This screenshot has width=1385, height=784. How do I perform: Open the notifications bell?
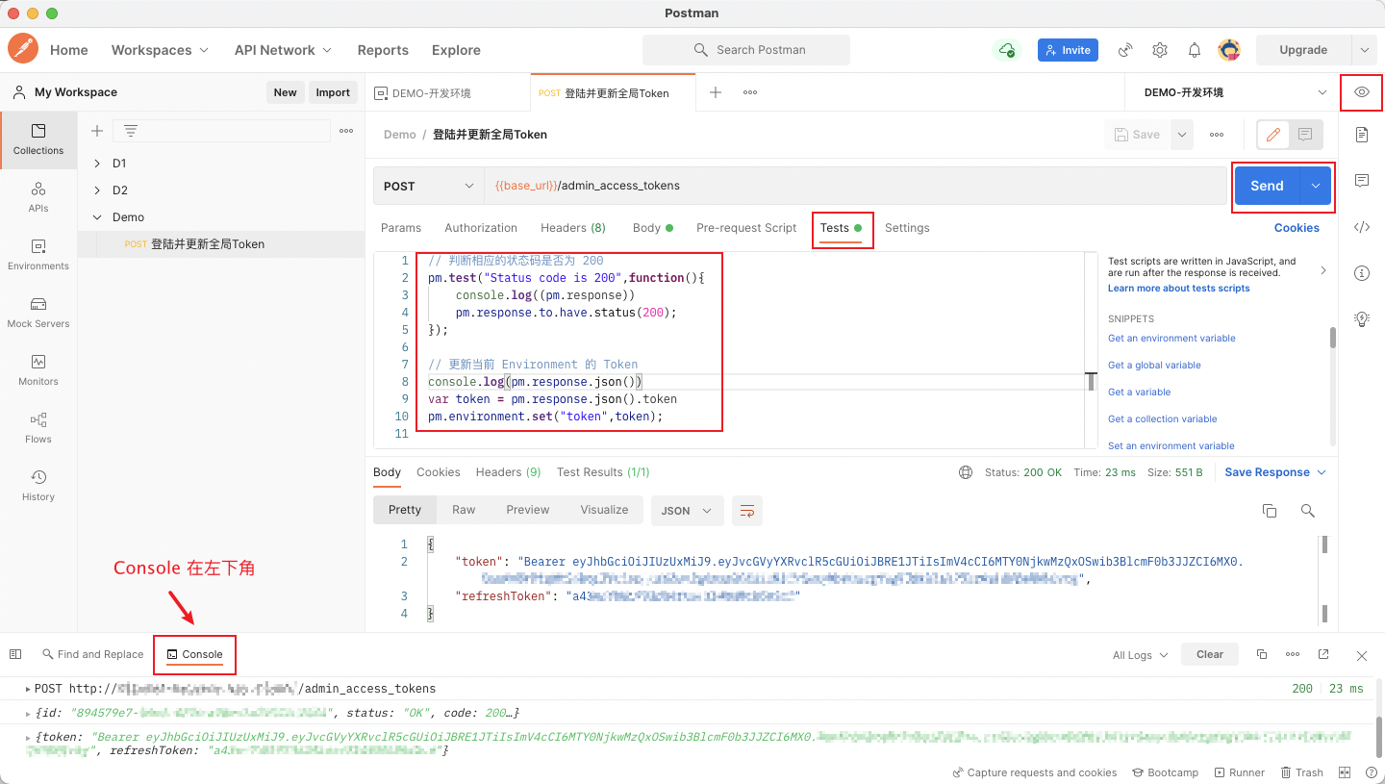[1195, 50]
